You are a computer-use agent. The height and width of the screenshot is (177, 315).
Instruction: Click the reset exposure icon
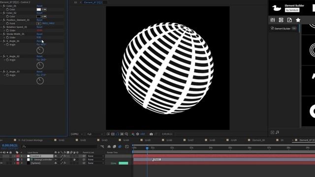coord(138,134)
